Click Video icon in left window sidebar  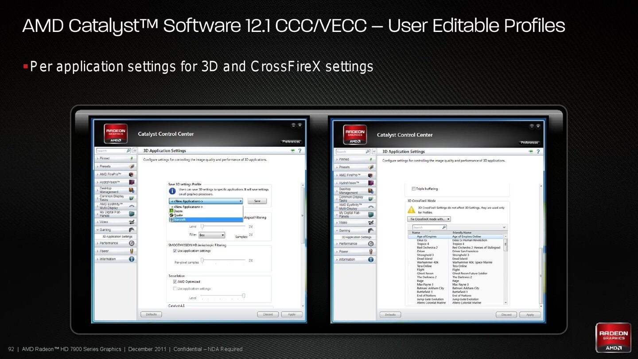point(131,222)
